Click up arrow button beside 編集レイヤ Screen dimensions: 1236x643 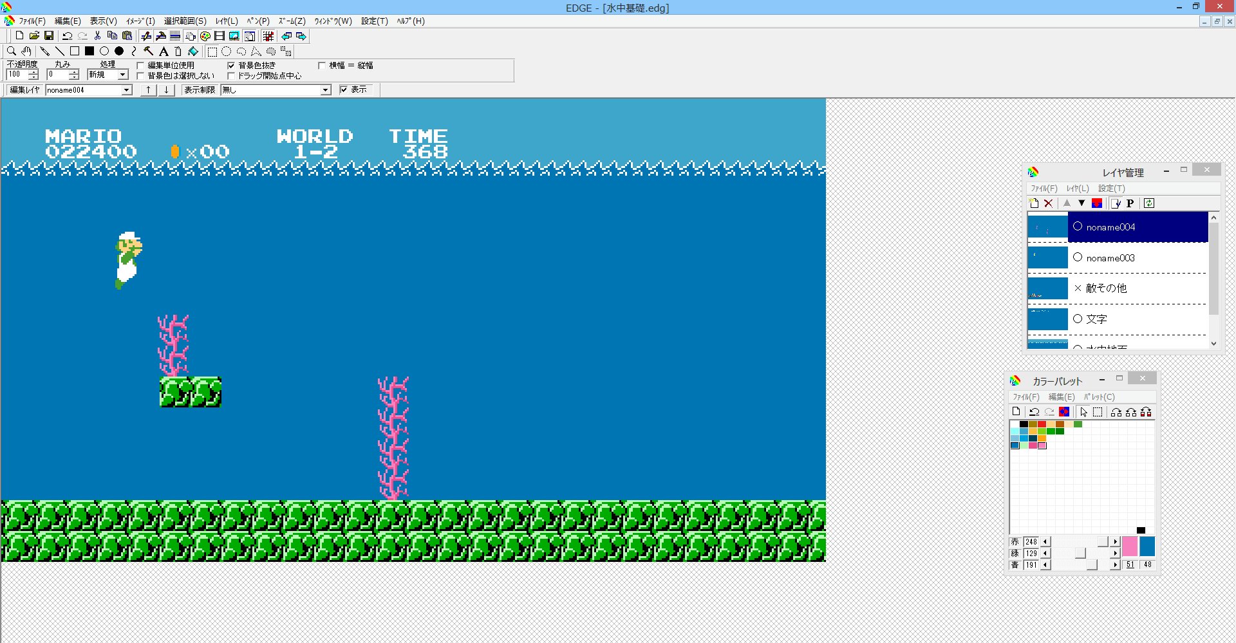(x=148, y=90)
